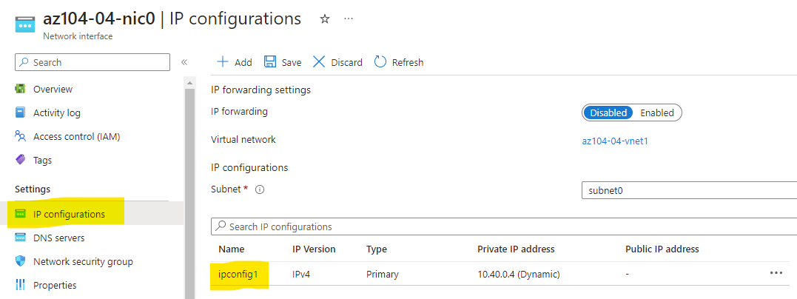Click the page title az104-04-nic0
This screenshot has height=299, width=797.
(x=100, y=19)
